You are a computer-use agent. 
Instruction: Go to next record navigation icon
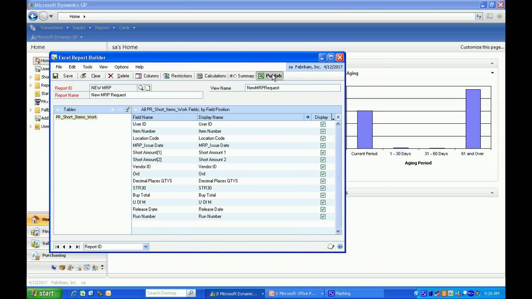click(x=71, y=247)
